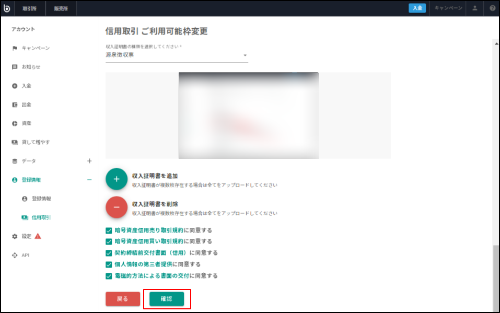Open 資産 in the sidebar

coord(26,123)
